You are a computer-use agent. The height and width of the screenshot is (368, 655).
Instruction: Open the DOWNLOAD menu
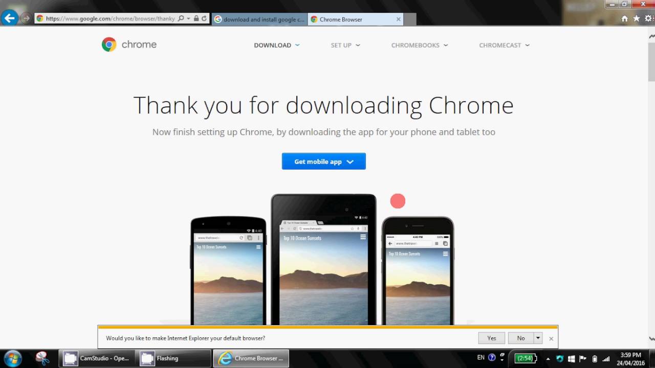click(x=277, y=45)
